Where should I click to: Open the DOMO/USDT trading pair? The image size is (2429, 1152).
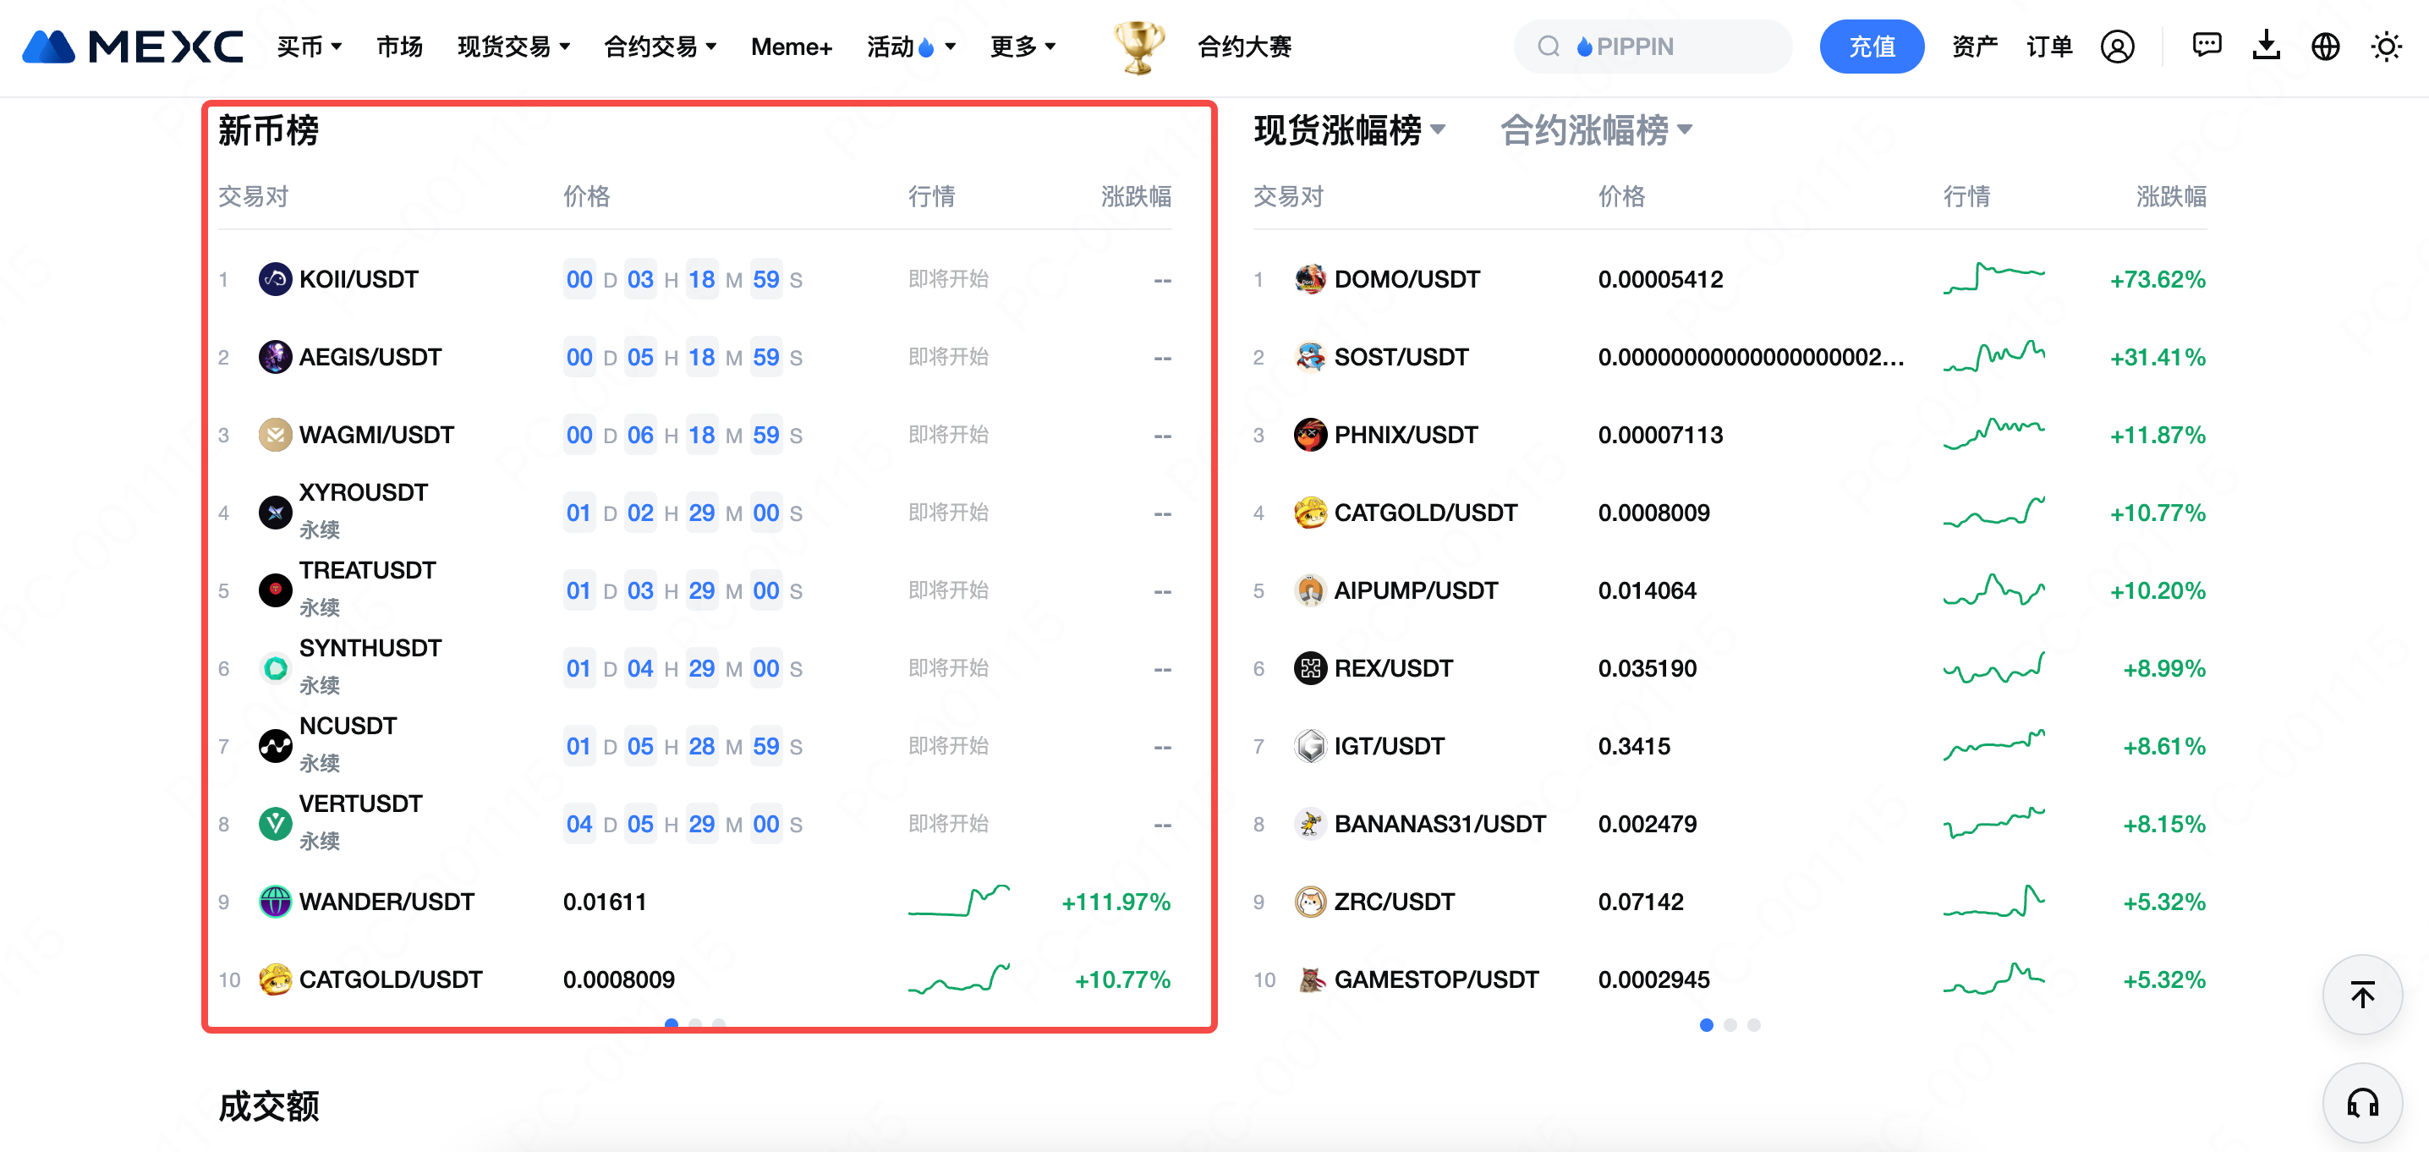click(x=1406, y=279)
